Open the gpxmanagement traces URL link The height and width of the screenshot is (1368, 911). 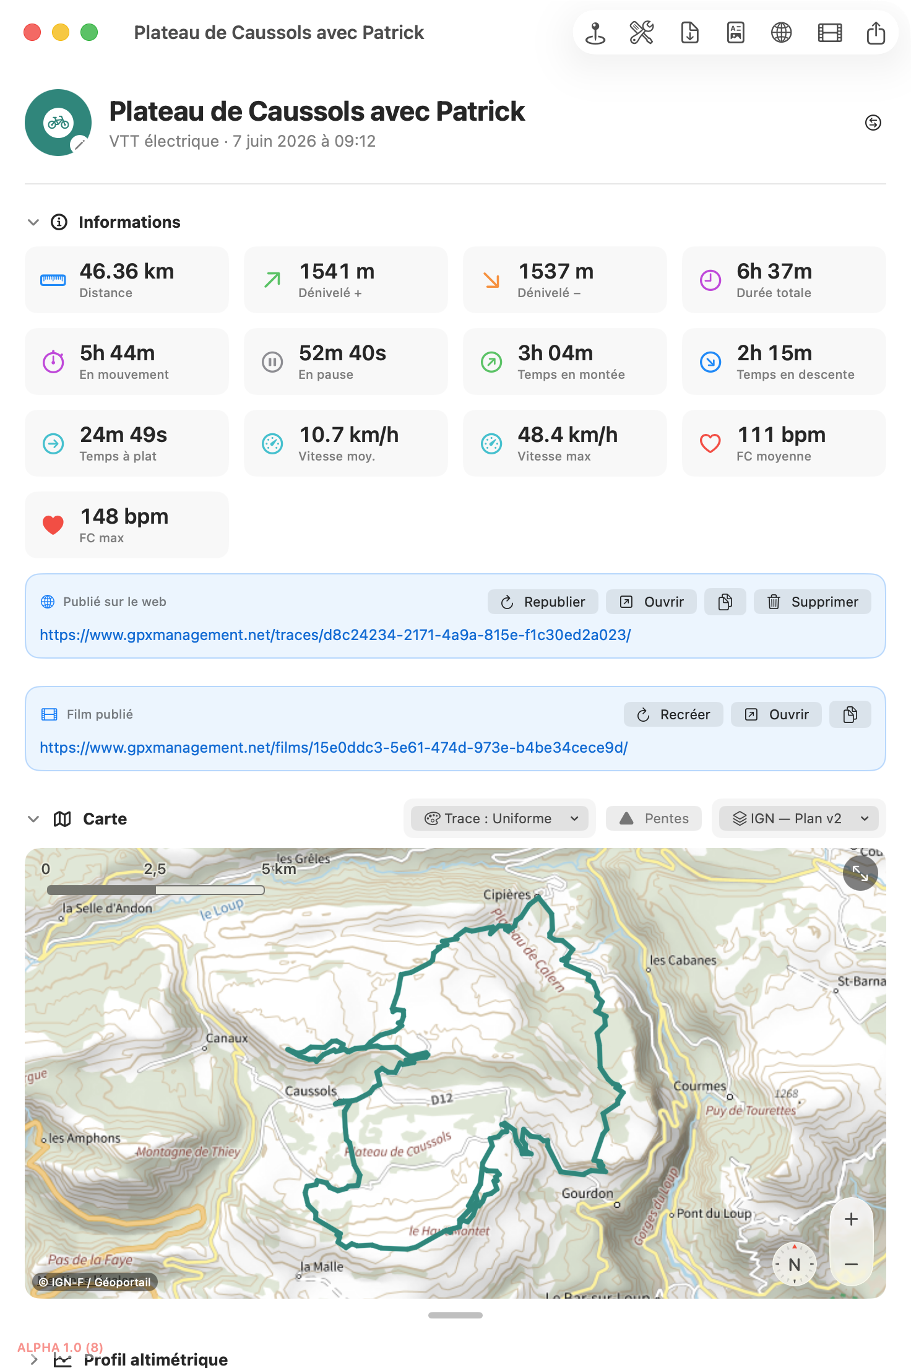pos(335,635)
